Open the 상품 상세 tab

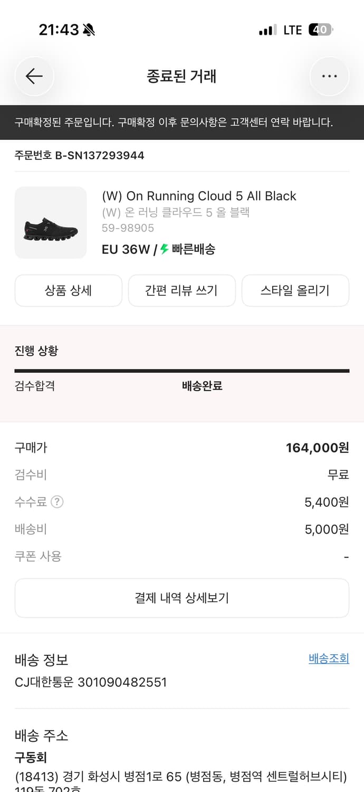click(x=68, y=290)
